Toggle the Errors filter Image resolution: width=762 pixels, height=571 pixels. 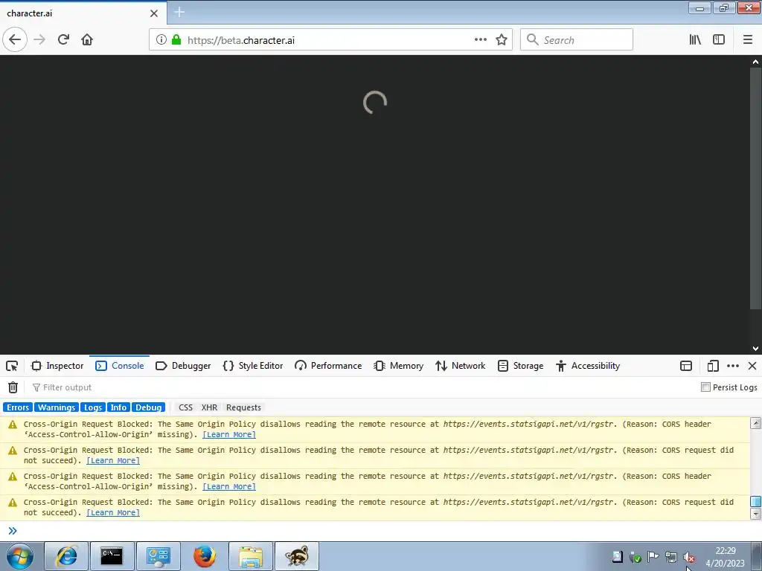18,407
